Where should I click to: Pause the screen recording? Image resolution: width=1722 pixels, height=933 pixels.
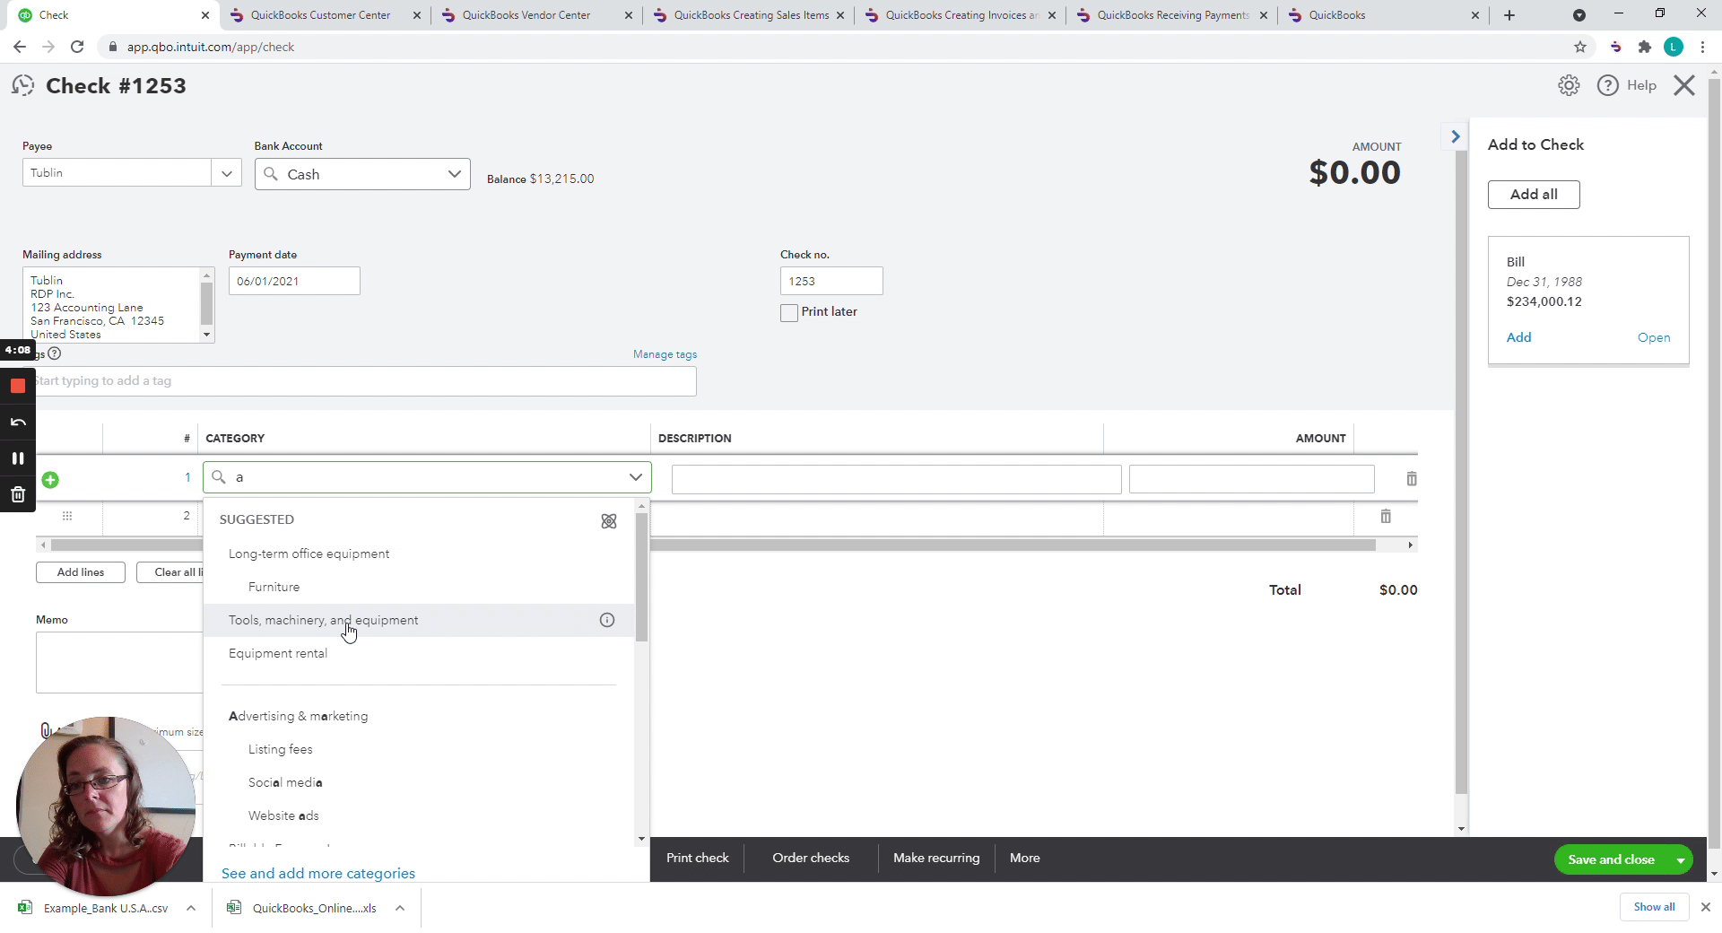click(x=17, y=458)
